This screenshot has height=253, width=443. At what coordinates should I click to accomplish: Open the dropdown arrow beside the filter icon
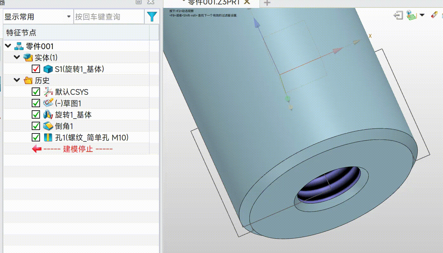point(422,15)
